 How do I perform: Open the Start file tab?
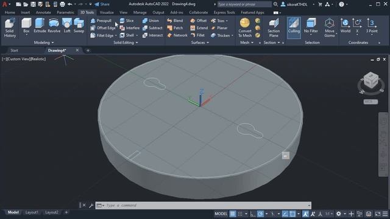coord(15,50)
